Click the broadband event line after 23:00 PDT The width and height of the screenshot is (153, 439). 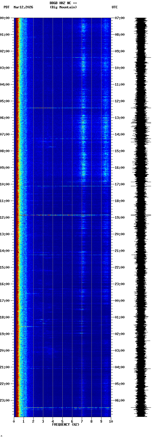pyautogui.click(x=68, y=408)
